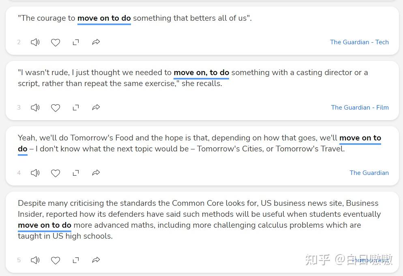Click the expand arrows icon on result 5

click(76, 260)
